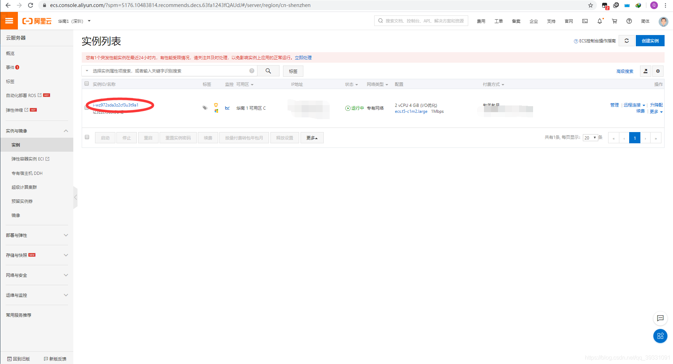673x364 pixels.
Task: Expand the 网络与安全 sidebar section
Action: coord(16,275)
